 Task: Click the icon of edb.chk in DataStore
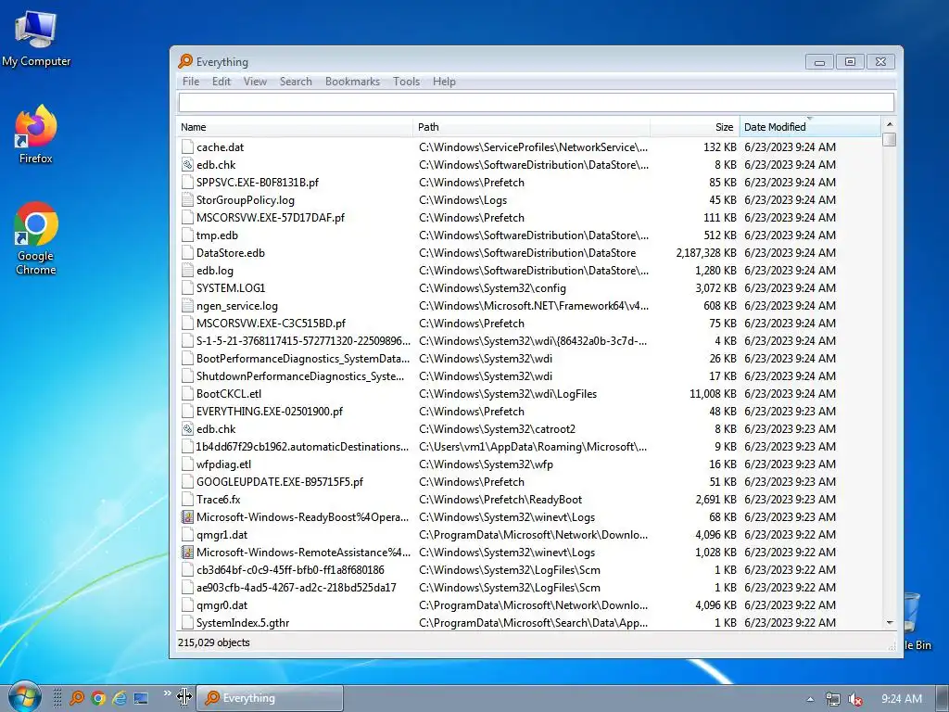coord(187,165)
